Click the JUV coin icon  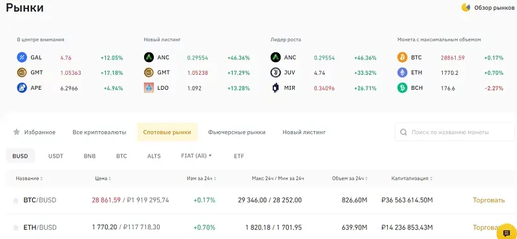(x=276, y=72)
